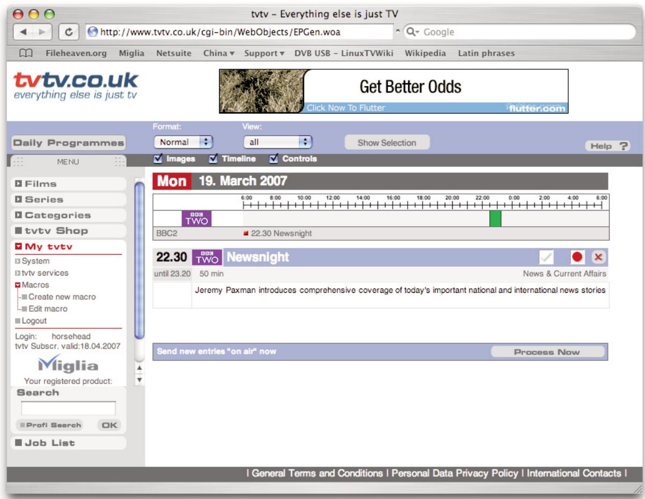Image resolution: width=645 pixels, height=499 pixels.
Task: Click the Show Selection button
Action: [387, 143]
